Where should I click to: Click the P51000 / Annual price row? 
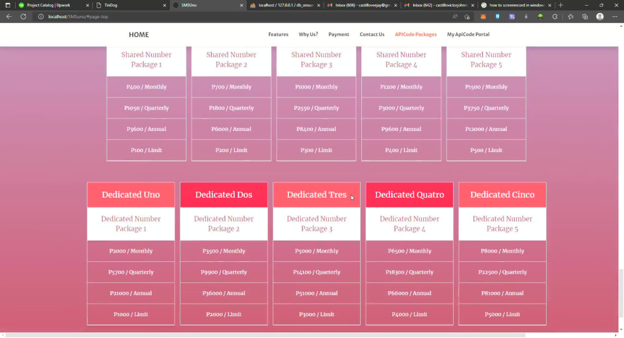point(316,293)
